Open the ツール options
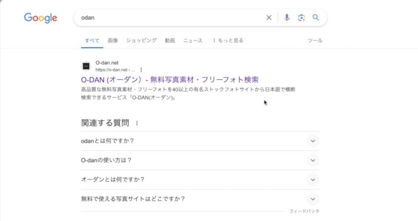Screen dimensions: 418x221 click(315, 41)
